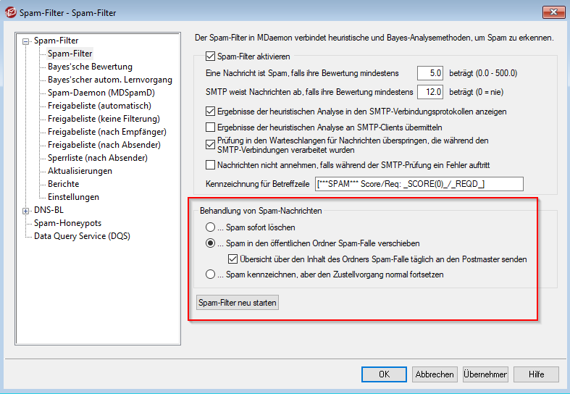This screenshot has width=570, height=394.
Task: Toggle heuristic results in SMTP-Verbindungsprotokollen checkbox
Action: [x=211, y=112]
